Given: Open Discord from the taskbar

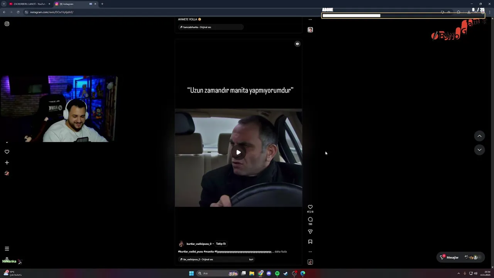Looking at the screenshot, I should coord(269,273).
